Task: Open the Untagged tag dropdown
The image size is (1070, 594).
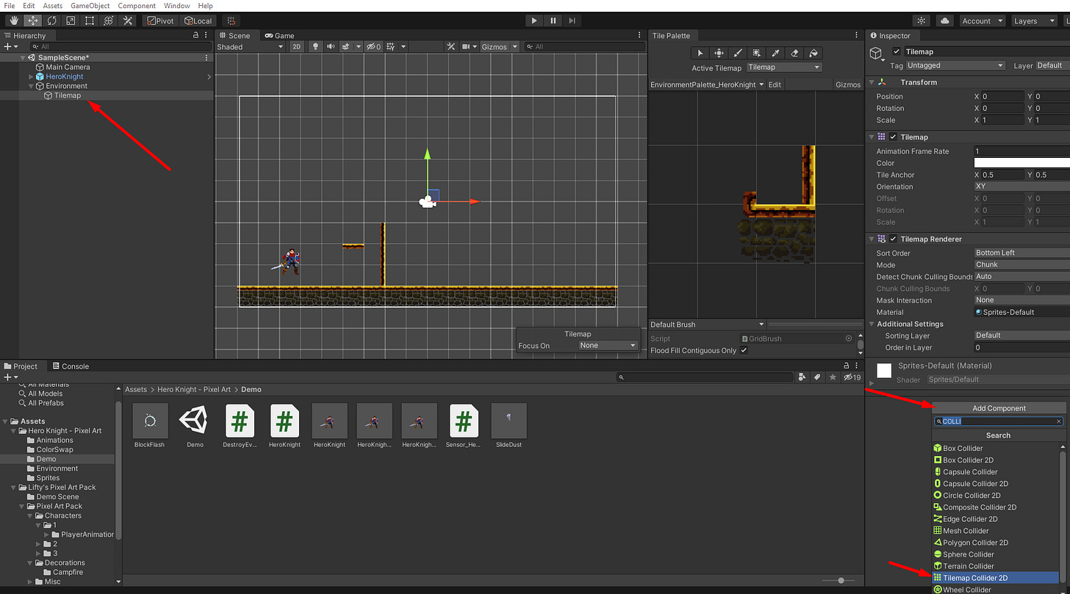Action: click(955, 65)
